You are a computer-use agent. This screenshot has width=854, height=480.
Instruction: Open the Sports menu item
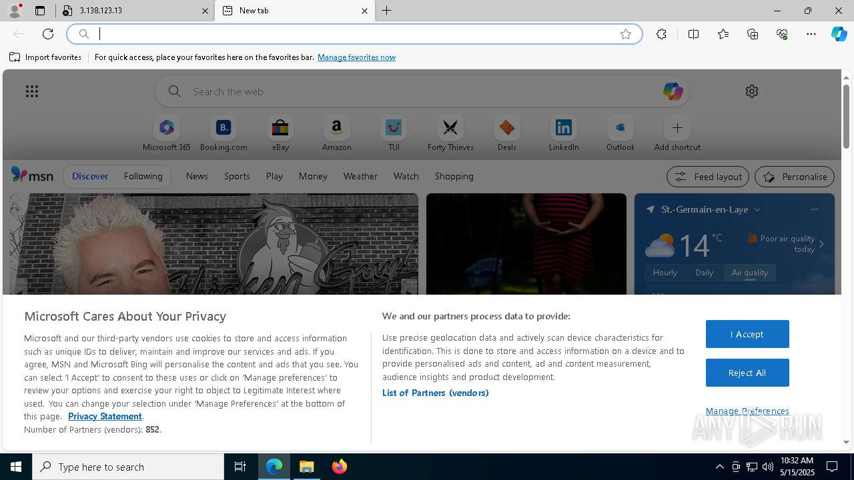point(237,176)
